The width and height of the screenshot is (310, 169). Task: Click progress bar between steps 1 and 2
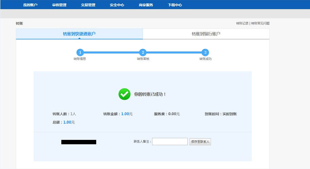point(111,52)
